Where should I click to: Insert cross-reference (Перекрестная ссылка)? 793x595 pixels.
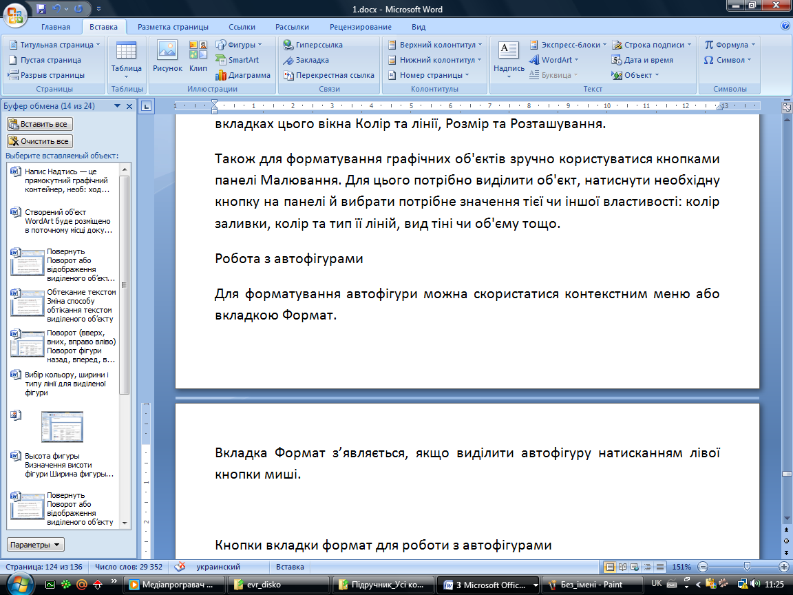pyautogui.click(x=329, y=75)
